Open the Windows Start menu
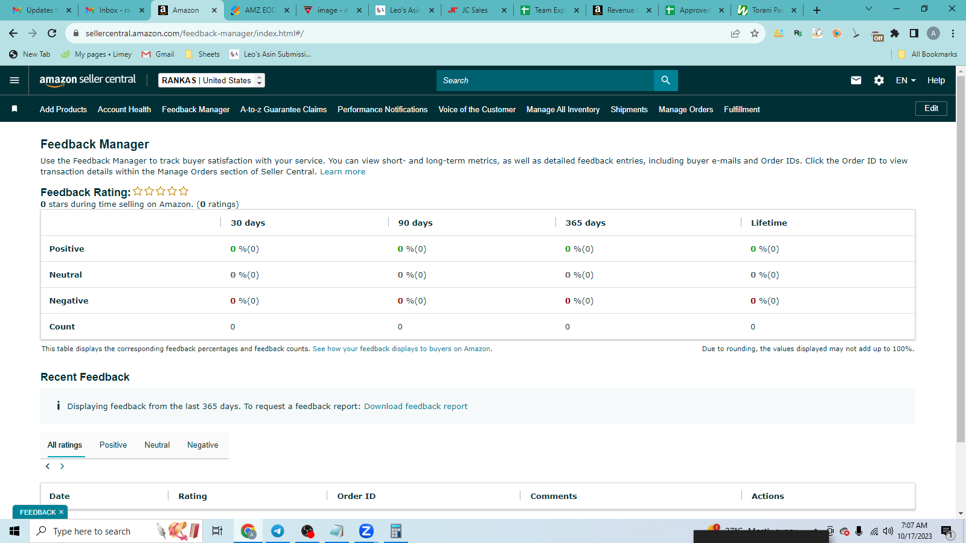 (14, 531)
